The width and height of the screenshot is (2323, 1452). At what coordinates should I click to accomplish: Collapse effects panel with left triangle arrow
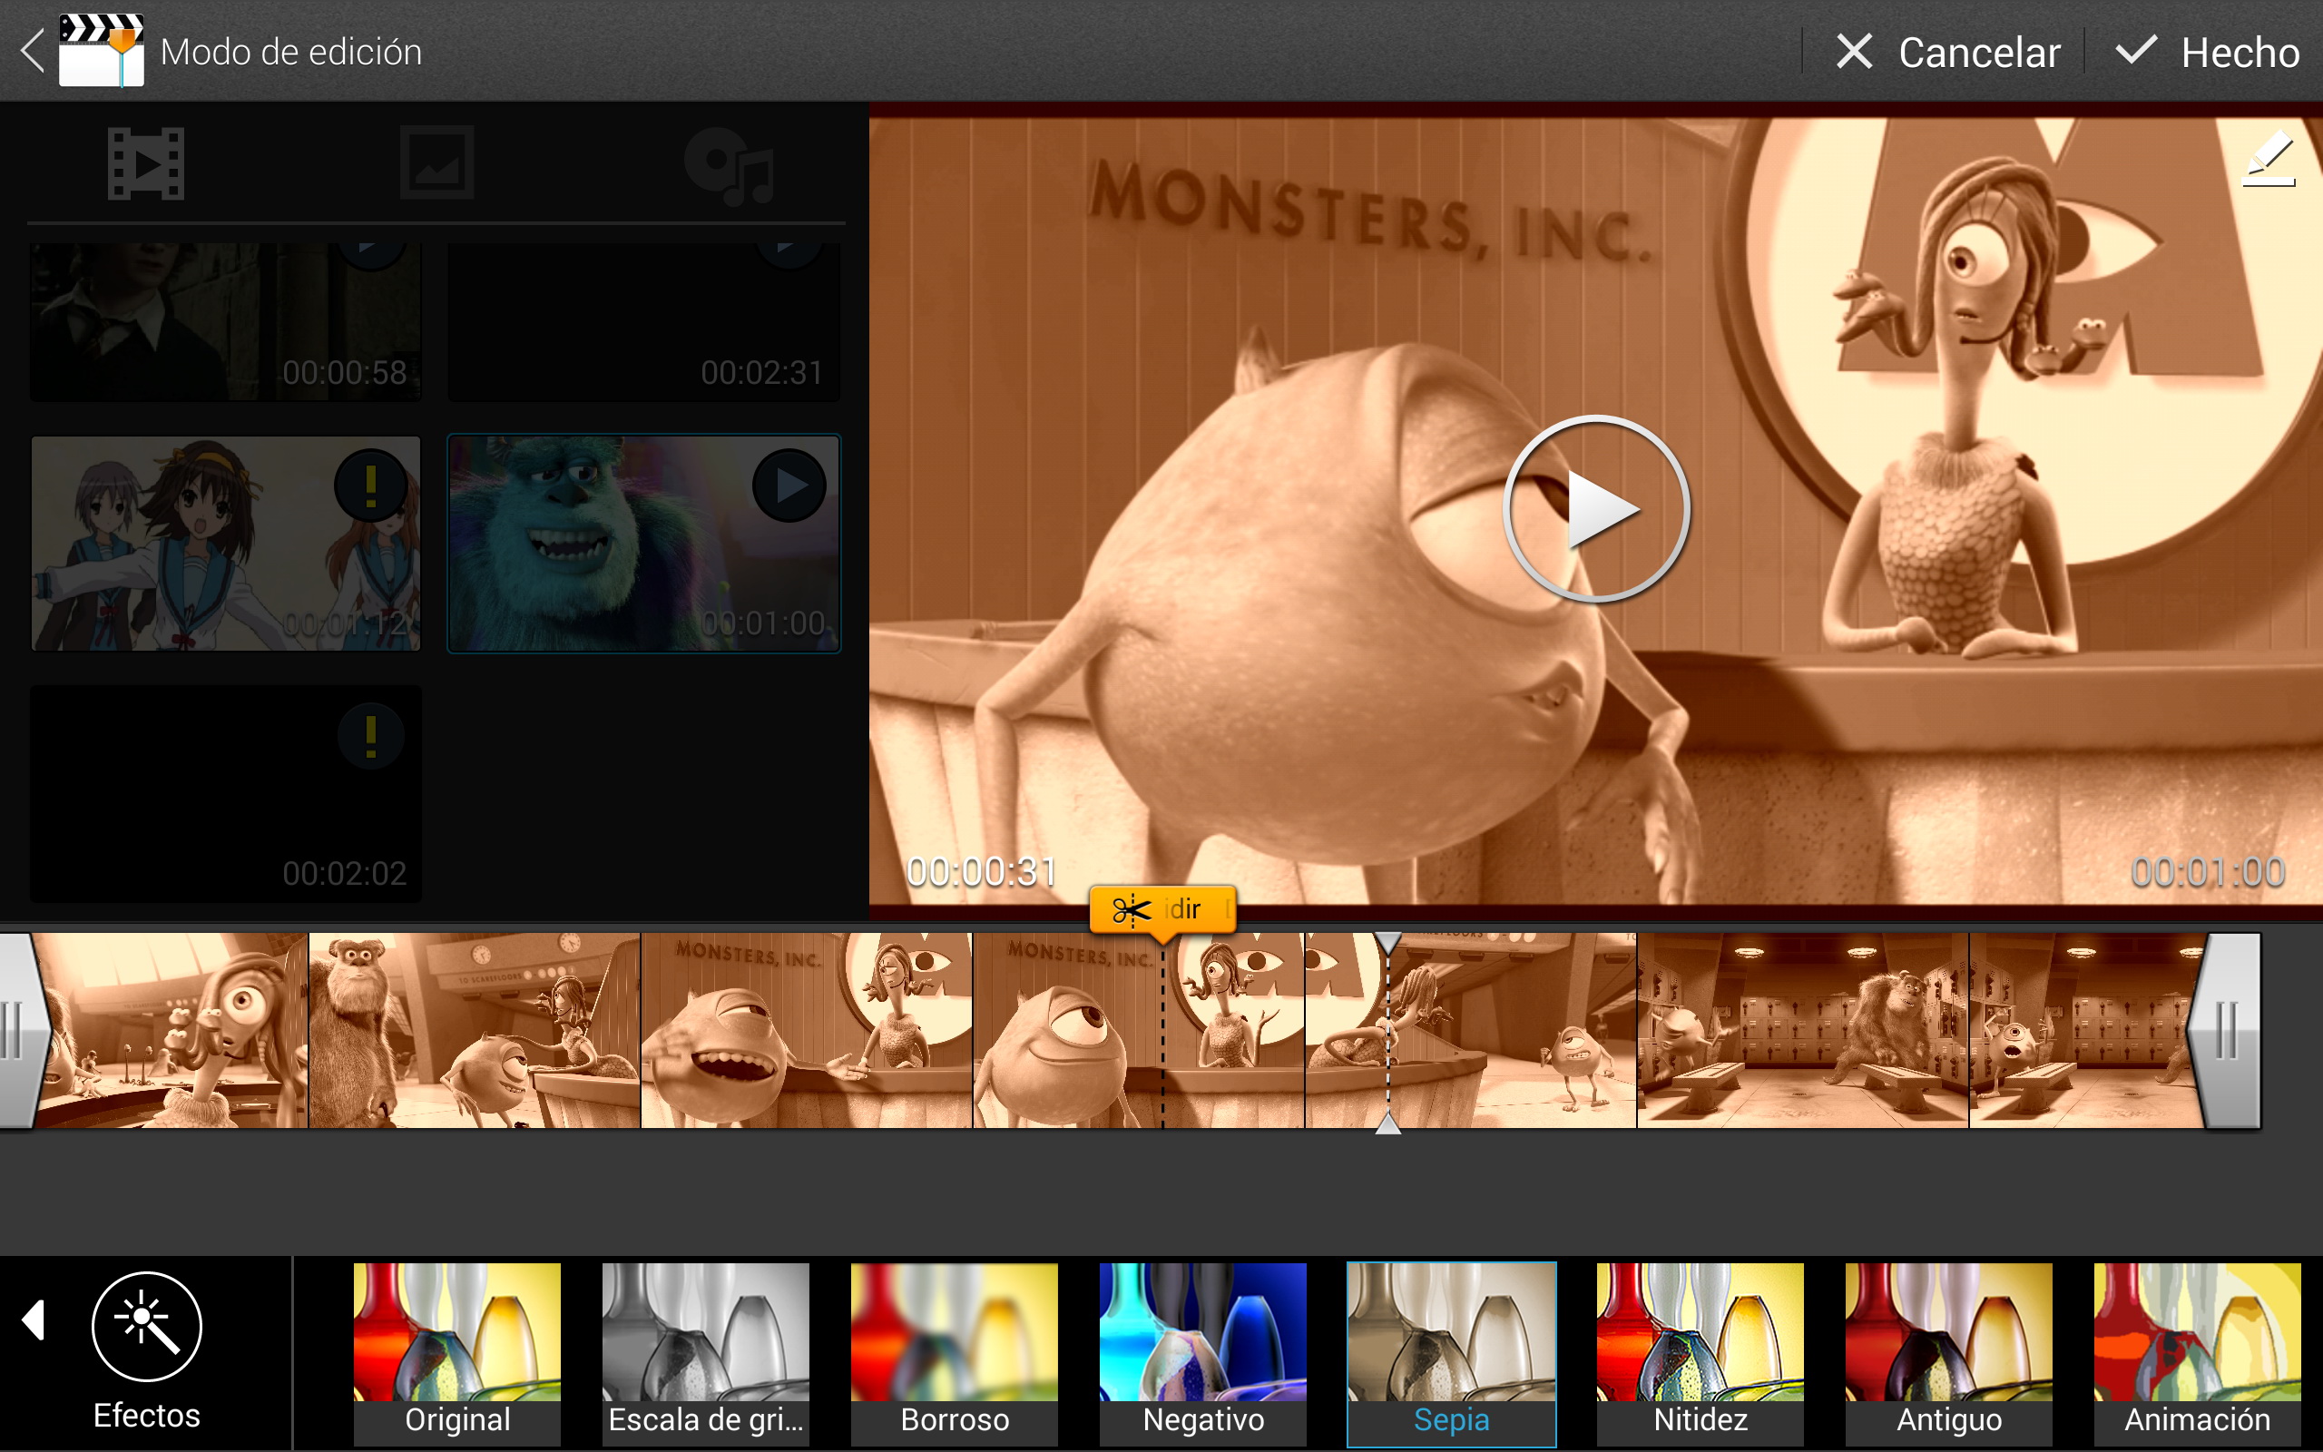click(x=34, y=1320)
